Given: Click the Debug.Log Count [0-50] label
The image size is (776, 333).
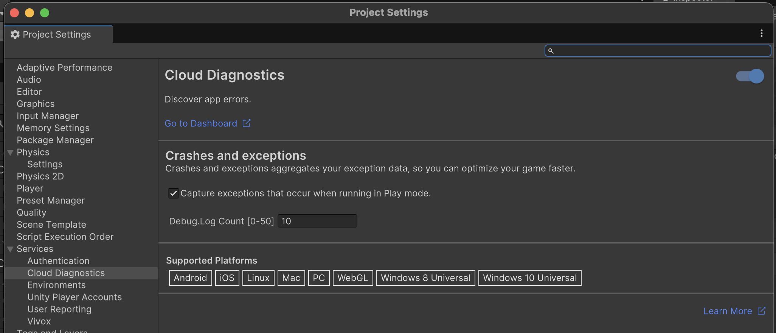Looking at the screenshot, I should click(x=221, y=221).
